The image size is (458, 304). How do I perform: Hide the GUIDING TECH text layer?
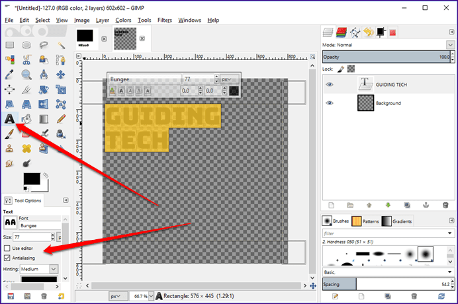click(330, 85)
